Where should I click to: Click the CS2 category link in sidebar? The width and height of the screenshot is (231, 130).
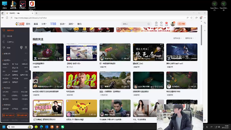[26, 71]
